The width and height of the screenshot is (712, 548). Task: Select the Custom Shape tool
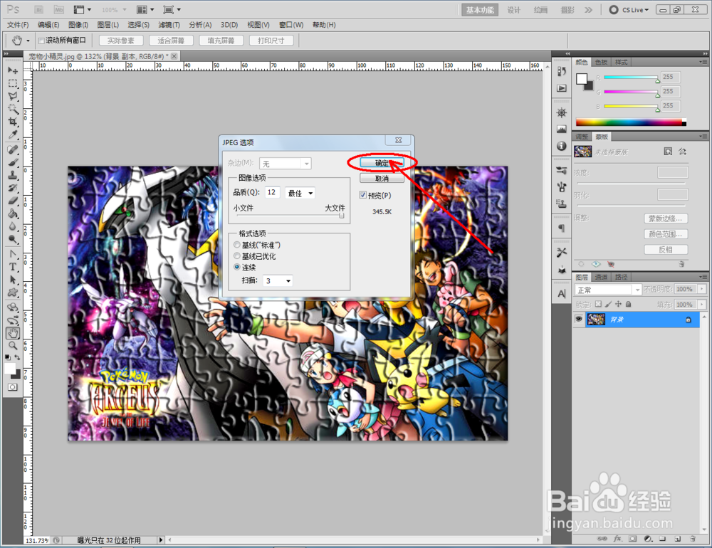coord(13,293)
